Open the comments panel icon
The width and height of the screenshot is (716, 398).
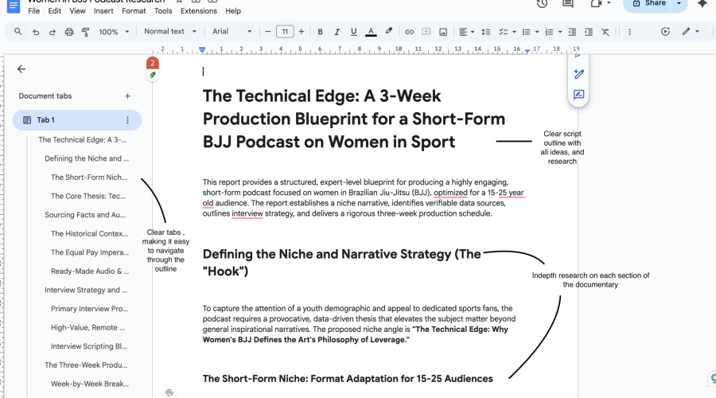(x=568, y=4)
